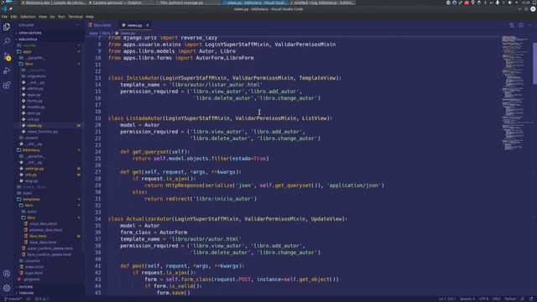This screenshot has height=302, width=537.
Task: Open views_function.py in the Explorer
Action: point(43,132)
